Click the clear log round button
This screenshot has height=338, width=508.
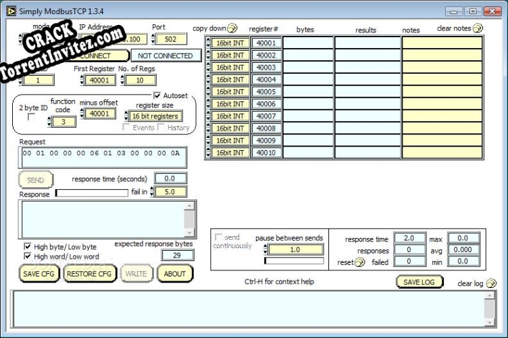tap(491, 283)
